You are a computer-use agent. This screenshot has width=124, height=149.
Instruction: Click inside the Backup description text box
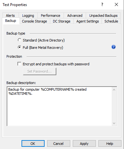pyautogui.click(x=59, y=106)
